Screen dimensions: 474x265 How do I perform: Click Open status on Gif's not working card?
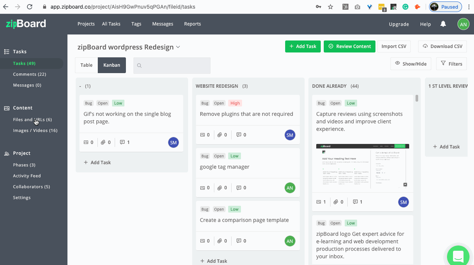[x=103, y=103]
